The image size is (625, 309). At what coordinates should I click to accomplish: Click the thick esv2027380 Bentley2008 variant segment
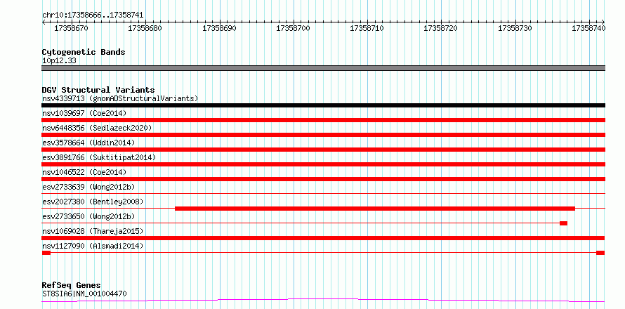[375, 209]
